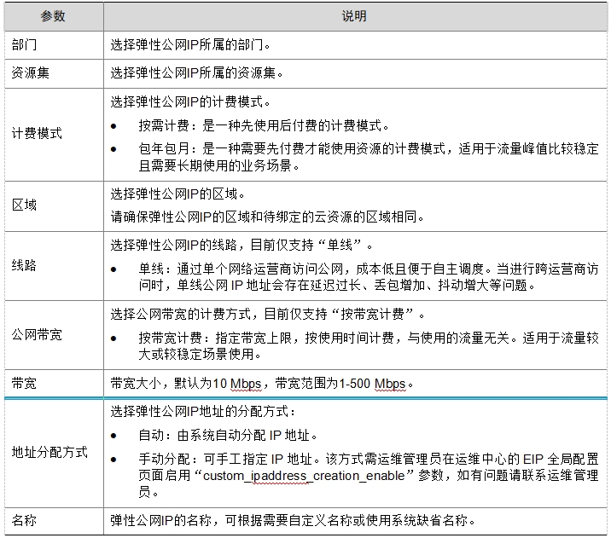611x538 pixels.
Task: Click text 选择弹性公网IP的区域。
Action: click(x=177, y=194)
